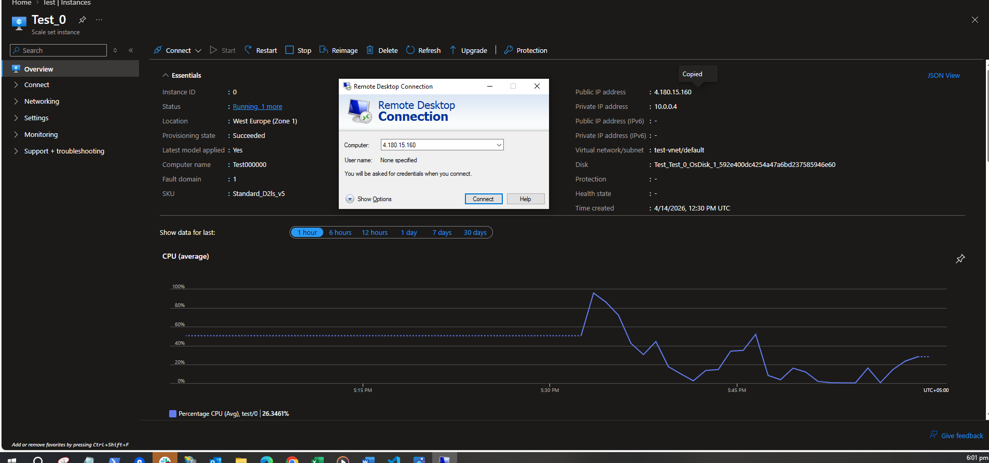Open Outlook from the taskbar

[x=215, y=460]
